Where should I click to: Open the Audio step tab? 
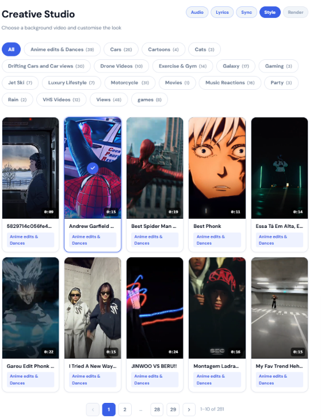(x=197, y=12)
